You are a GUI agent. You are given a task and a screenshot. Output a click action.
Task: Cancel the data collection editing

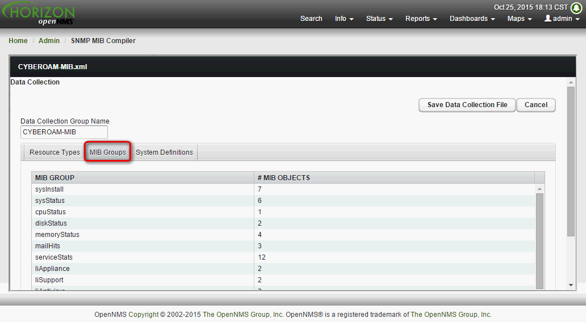coord(536,105)
